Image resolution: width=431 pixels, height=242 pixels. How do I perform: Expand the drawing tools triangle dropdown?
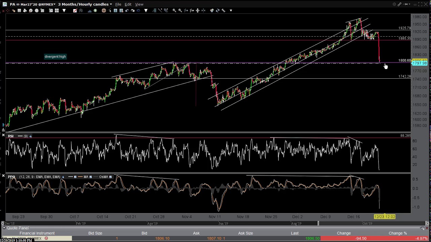(146, 10)
